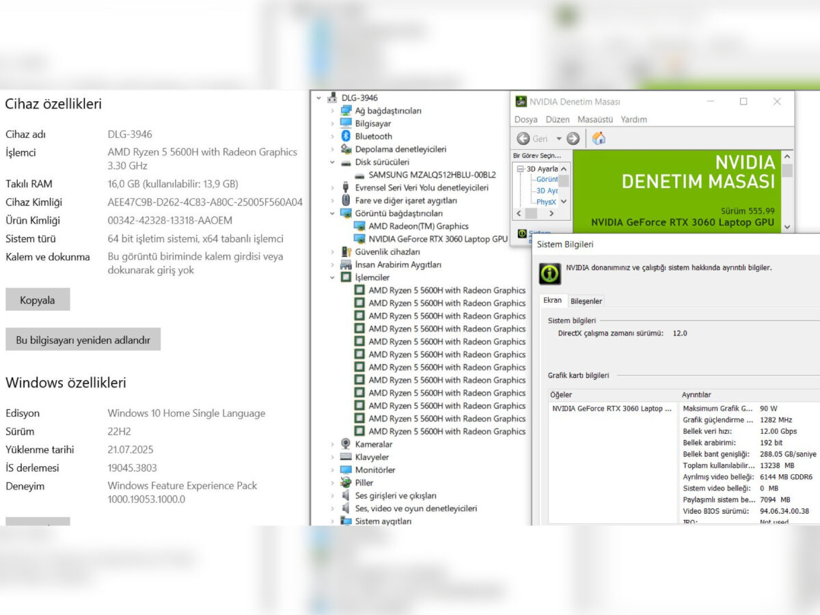Image resolution: width=820 pixels, height=615 pixels.
Task: Open the Dosya menu
Action: point(526,119)
